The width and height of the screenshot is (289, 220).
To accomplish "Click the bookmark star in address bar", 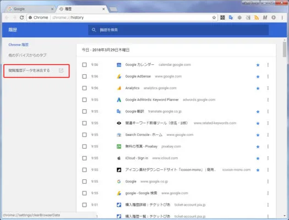I will tap(214, 18).
